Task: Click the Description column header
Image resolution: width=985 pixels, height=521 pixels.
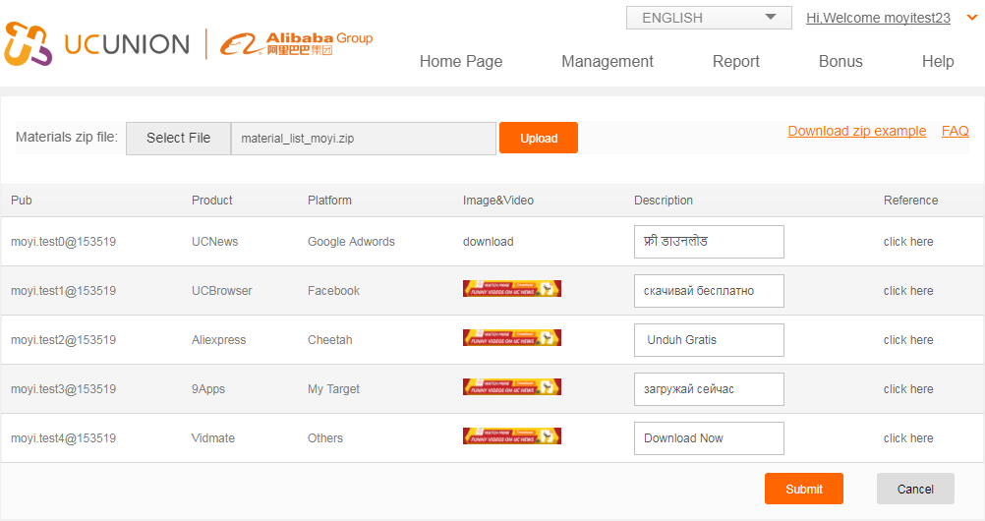Action: pyautogui.click(x=664, y=200)
